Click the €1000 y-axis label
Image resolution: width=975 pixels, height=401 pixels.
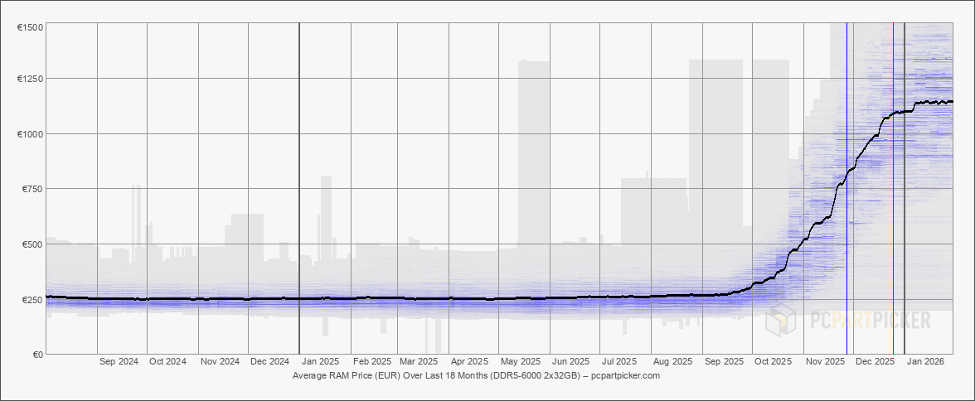coord(30,134)
